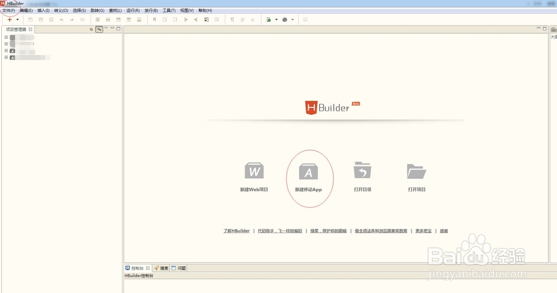Switch to the 搜索 tab
Image resolution: width=557 pixels, height=293 pixels.
point(161,268)
